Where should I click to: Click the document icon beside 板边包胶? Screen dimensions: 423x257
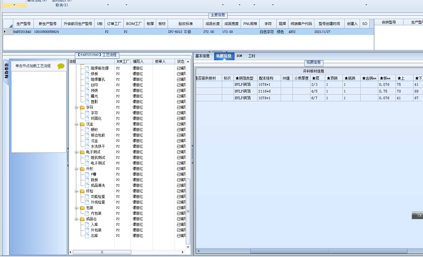click(x=87, y=135)
